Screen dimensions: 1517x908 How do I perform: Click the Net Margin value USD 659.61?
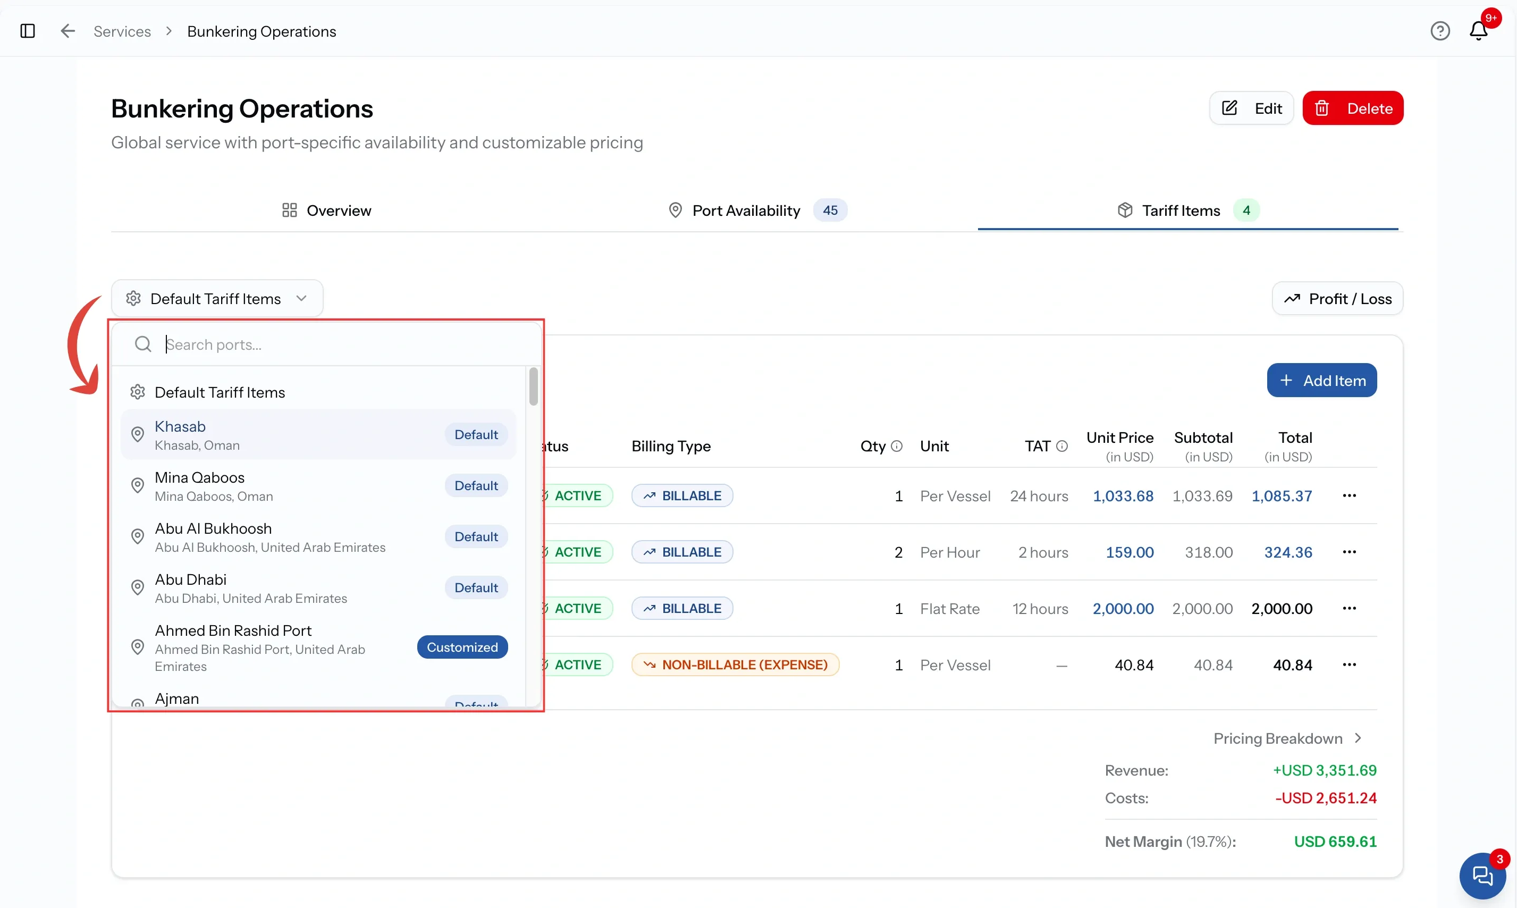point(1335,842)
